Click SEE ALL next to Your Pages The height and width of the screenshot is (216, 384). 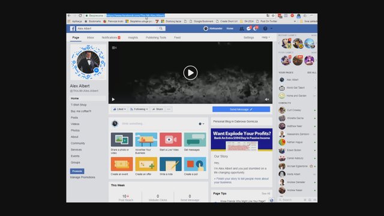tap(311, 73)
